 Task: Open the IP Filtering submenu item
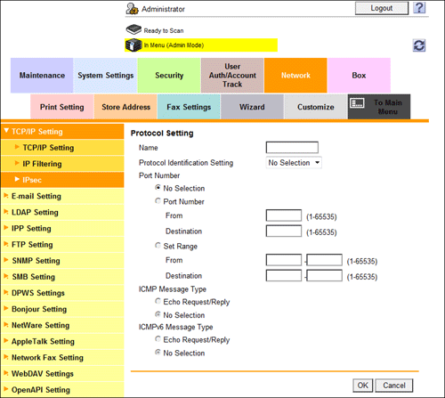click(62, 164)
